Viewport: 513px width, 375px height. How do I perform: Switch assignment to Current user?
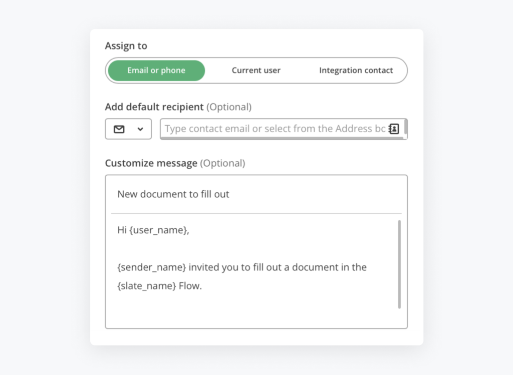pyautogui.click(x=256, y=71)
